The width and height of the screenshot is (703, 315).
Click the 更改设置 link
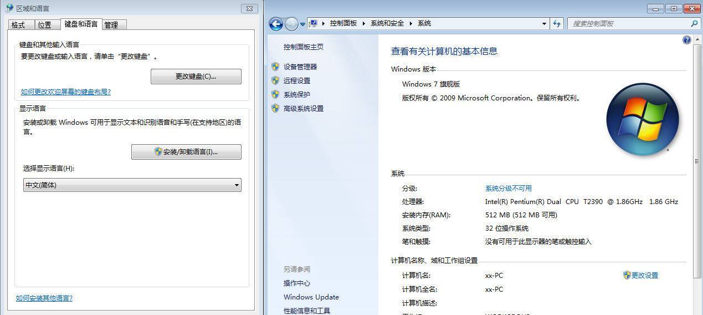(645, 275)
